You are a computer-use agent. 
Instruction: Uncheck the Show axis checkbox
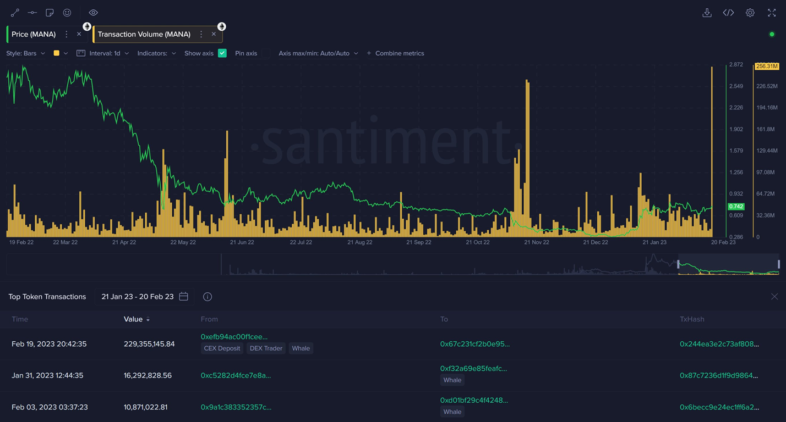coord(222,53)
